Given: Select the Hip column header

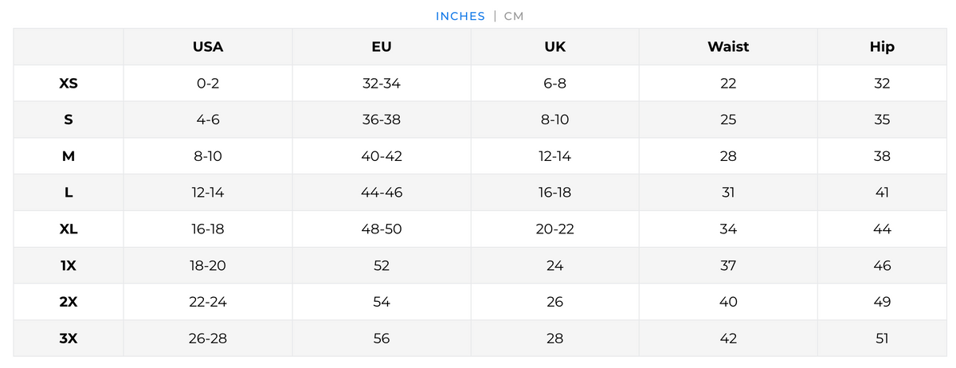Looking at the screenshot, I should 882,47.
